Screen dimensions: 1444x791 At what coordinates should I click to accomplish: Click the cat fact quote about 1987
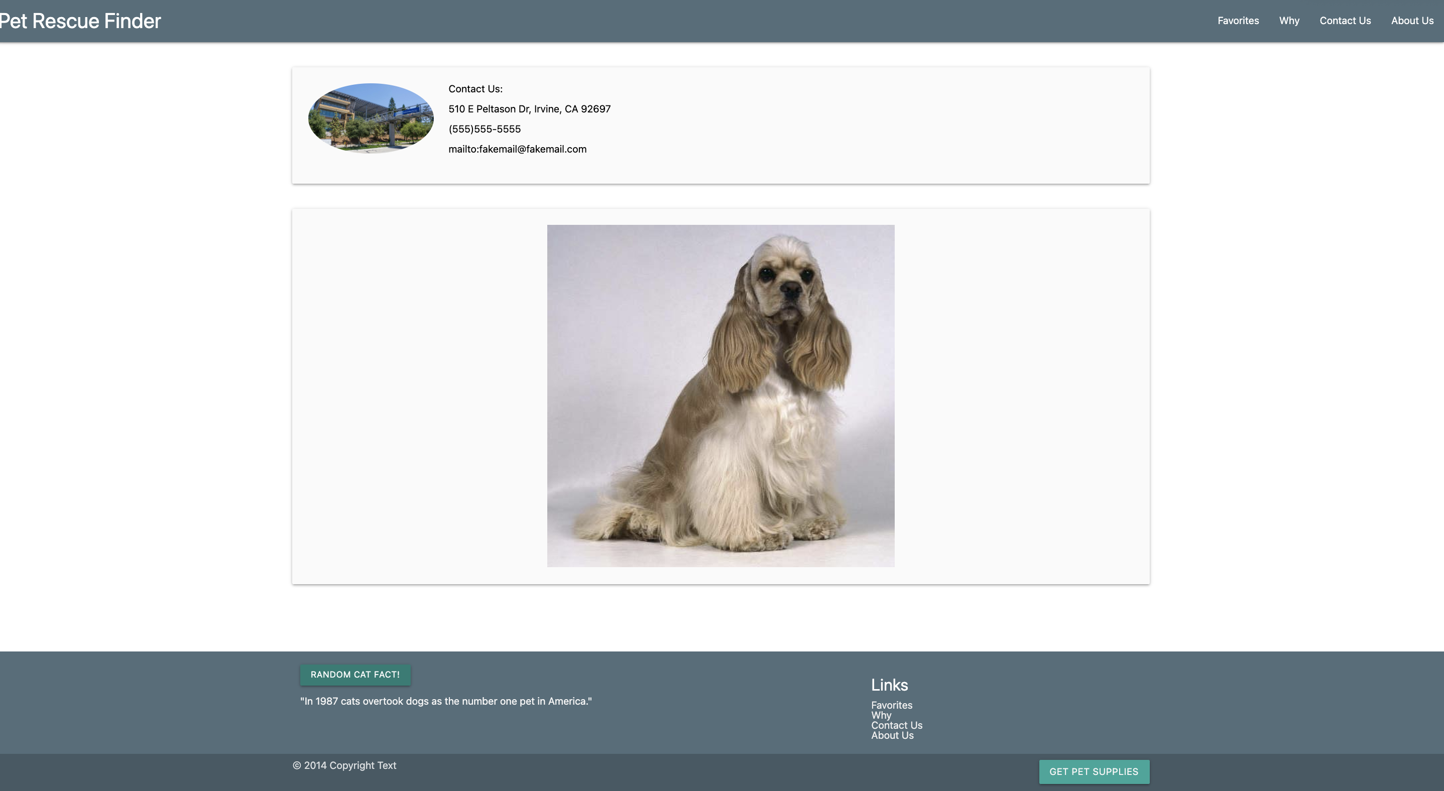[446, 701]
